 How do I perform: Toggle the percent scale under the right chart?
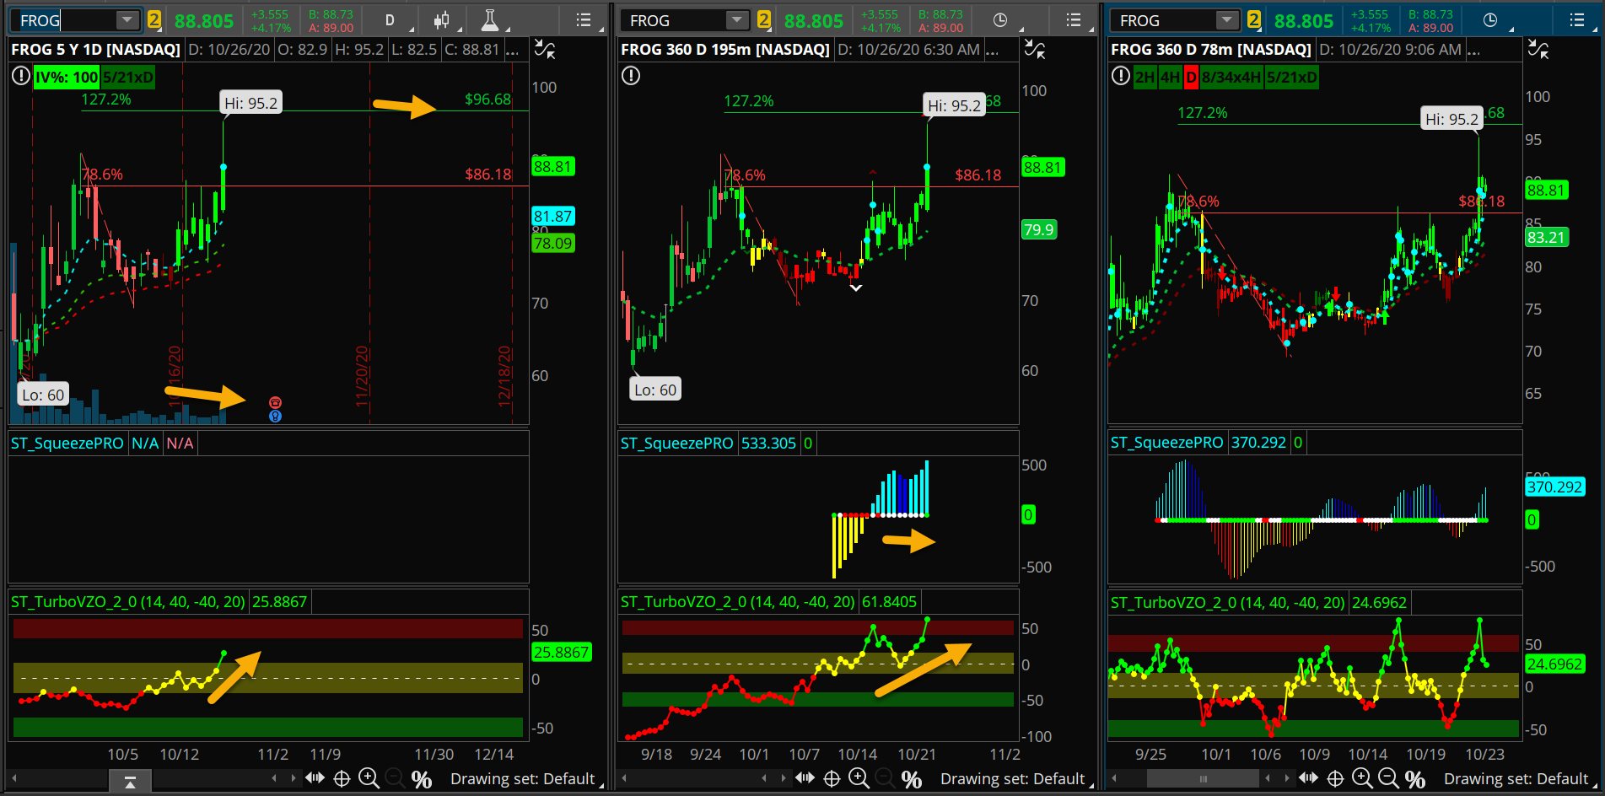point(1415,779)
